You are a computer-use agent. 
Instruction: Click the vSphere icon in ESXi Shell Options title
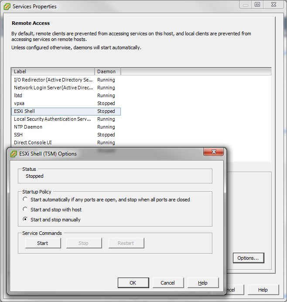point(13,154)
